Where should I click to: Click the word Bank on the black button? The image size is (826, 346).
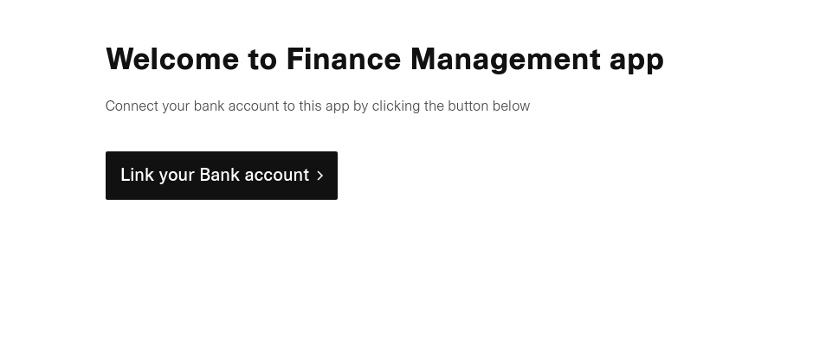click(x=220, y=175)
